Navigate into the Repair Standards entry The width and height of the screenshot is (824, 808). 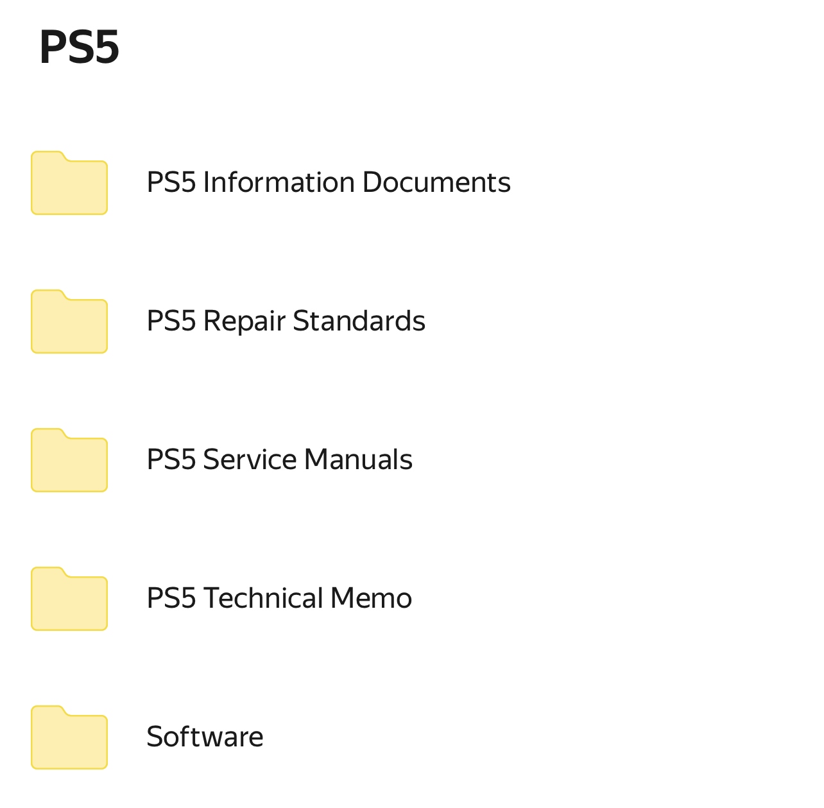point(412,322)
